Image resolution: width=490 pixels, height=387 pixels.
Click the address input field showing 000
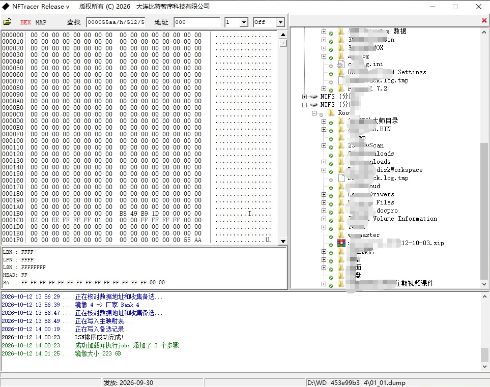(197, 22)
